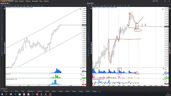Open Microsoft Edge from the taskbar
The width and height of the screenshot is (171, 96).
[15, 94]
